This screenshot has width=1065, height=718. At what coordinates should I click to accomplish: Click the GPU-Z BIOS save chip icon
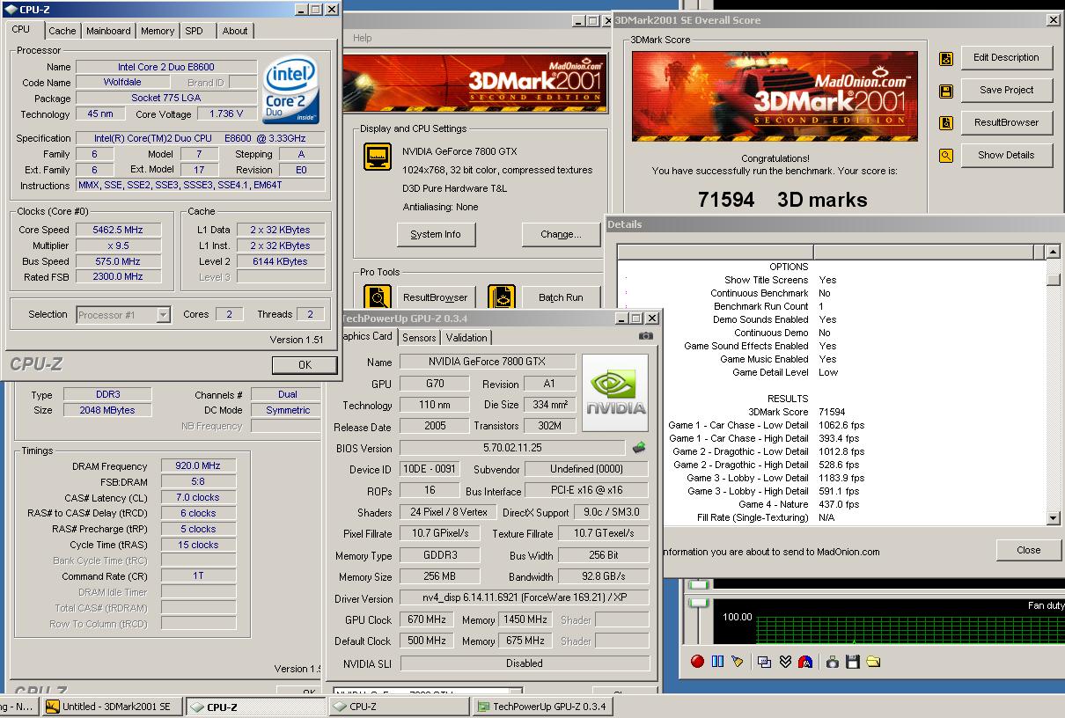point(639,448)
